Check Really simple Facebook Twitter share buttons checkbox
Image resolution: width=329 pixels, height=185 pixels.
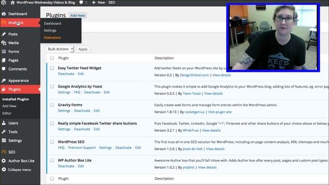point(52,123)
